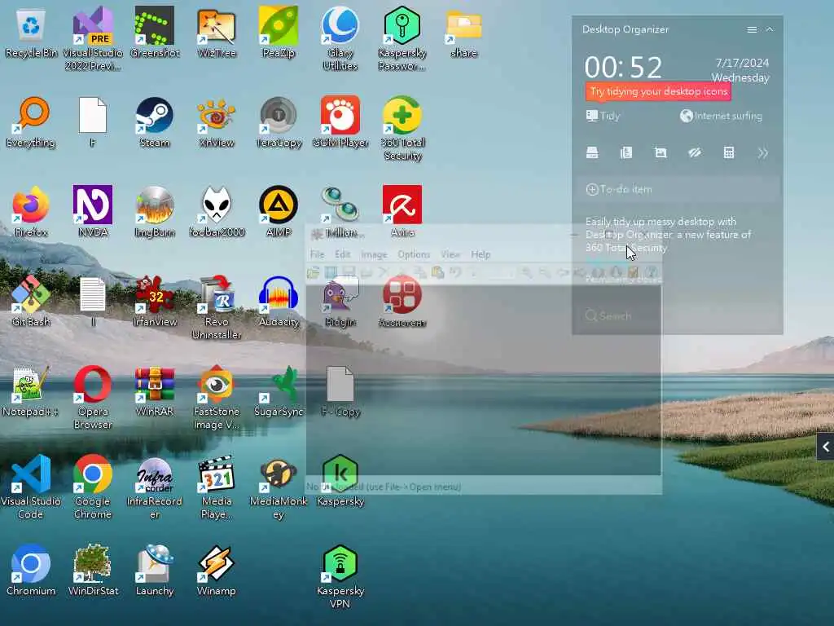Open the share folder shortcut
Screen dimensions: 834x626
click(x=463, y=33)
